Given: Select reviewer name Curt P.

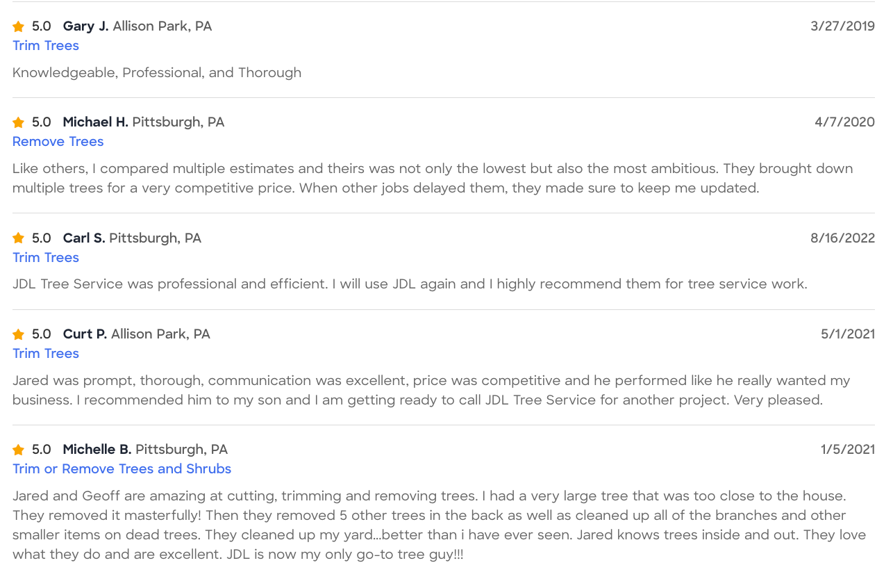Looking at the screenshot, I should pyautogui.click(x=85, y=334).
